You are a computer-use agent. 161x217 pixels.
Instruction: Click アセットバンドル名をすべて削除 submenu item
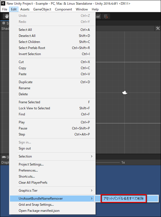pyautogui.click(x=126, y=199)
